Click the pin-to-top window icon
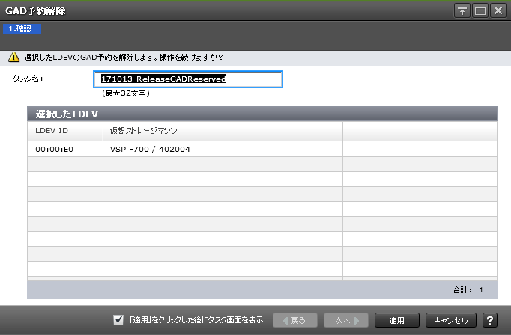The height and width of the screenshot is (335, 511). [x=462, y=11]
